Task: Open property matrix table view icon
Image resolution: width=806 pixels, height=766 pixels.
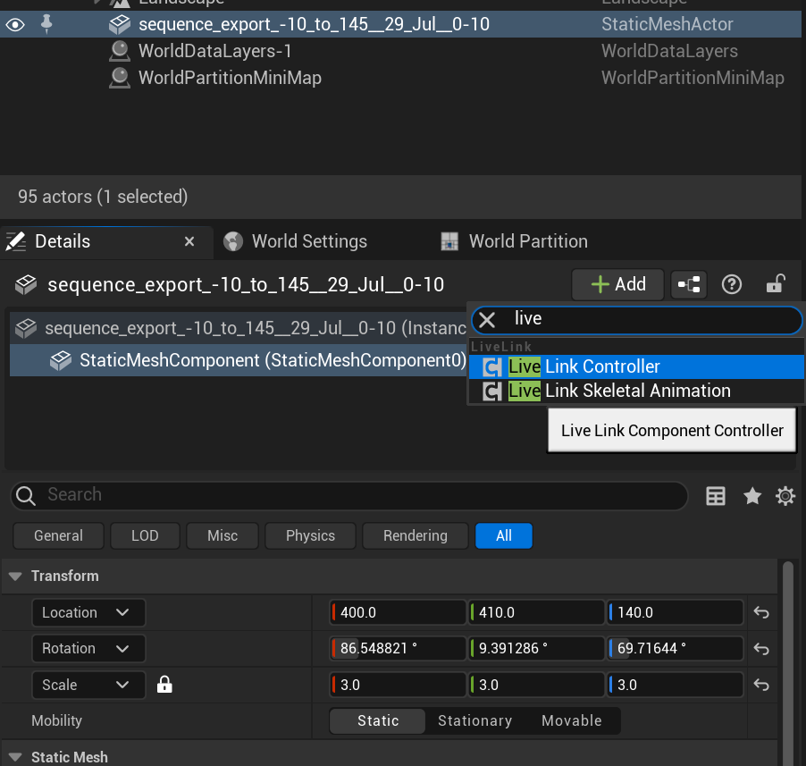Action: click(x=716, y=496)
